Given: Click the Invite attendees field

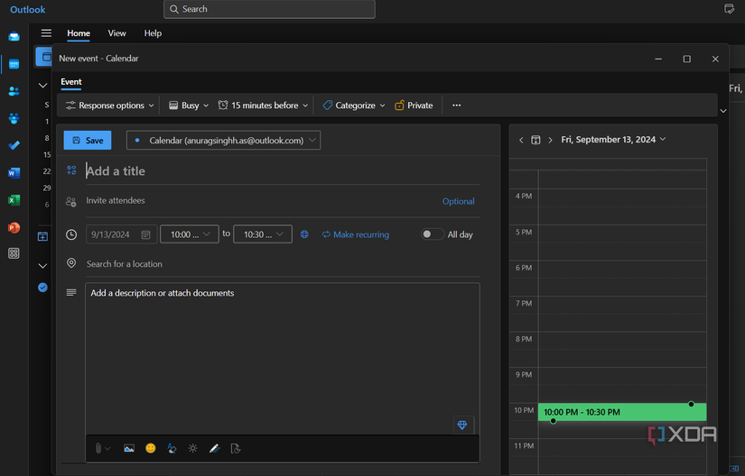Looking at the screenshot, I should coord(261,200).
